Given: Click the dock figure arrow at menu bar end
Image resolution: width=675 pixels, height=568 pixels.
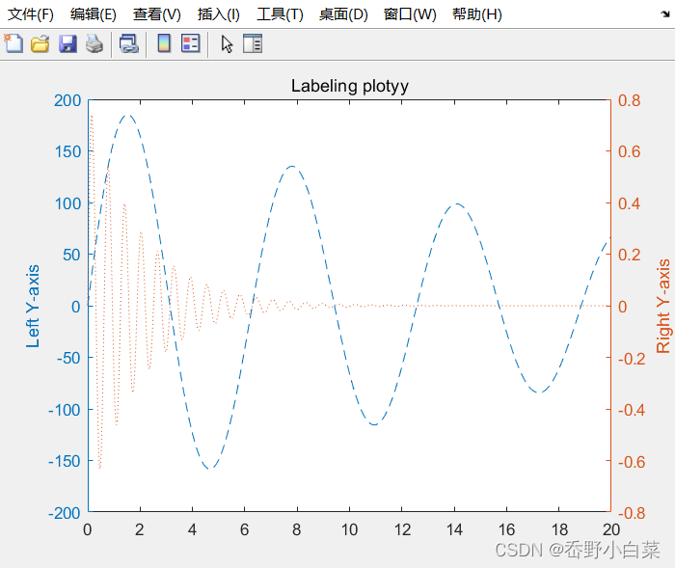Looking at the screenshot, I should coord(665,14).
